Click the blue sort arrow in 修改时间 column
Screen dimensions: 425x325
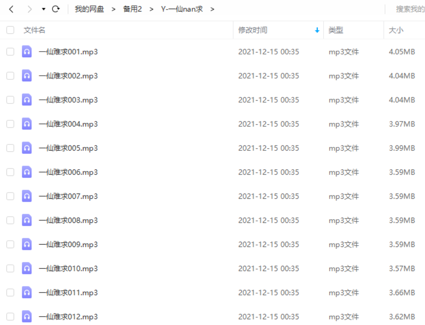coord(317,30)
